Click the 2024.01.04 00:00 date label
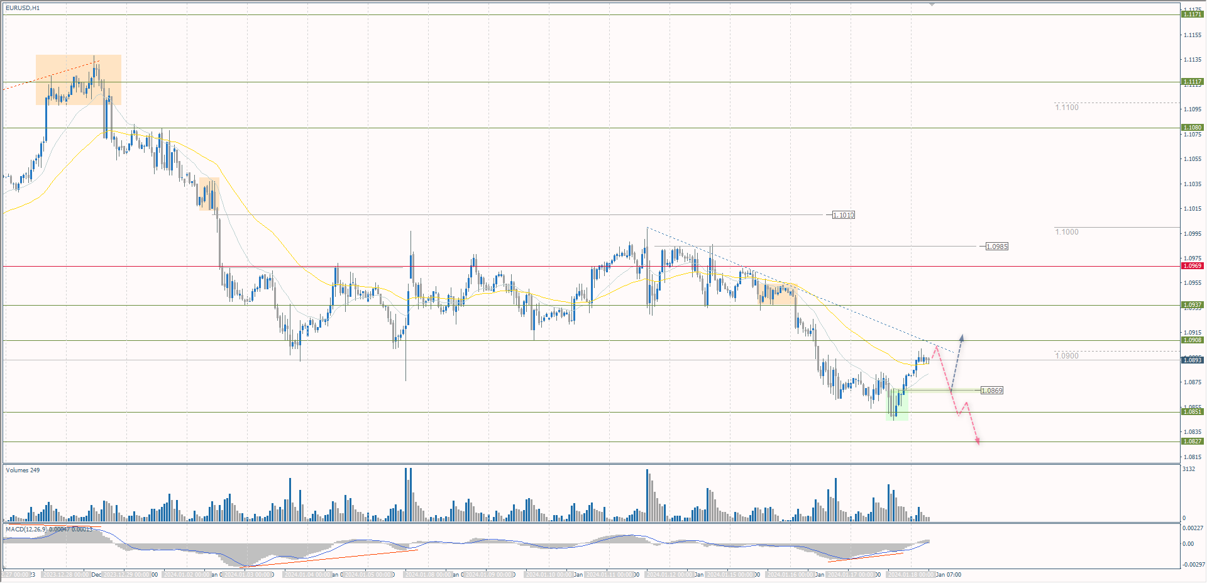 tap(307, 575)
